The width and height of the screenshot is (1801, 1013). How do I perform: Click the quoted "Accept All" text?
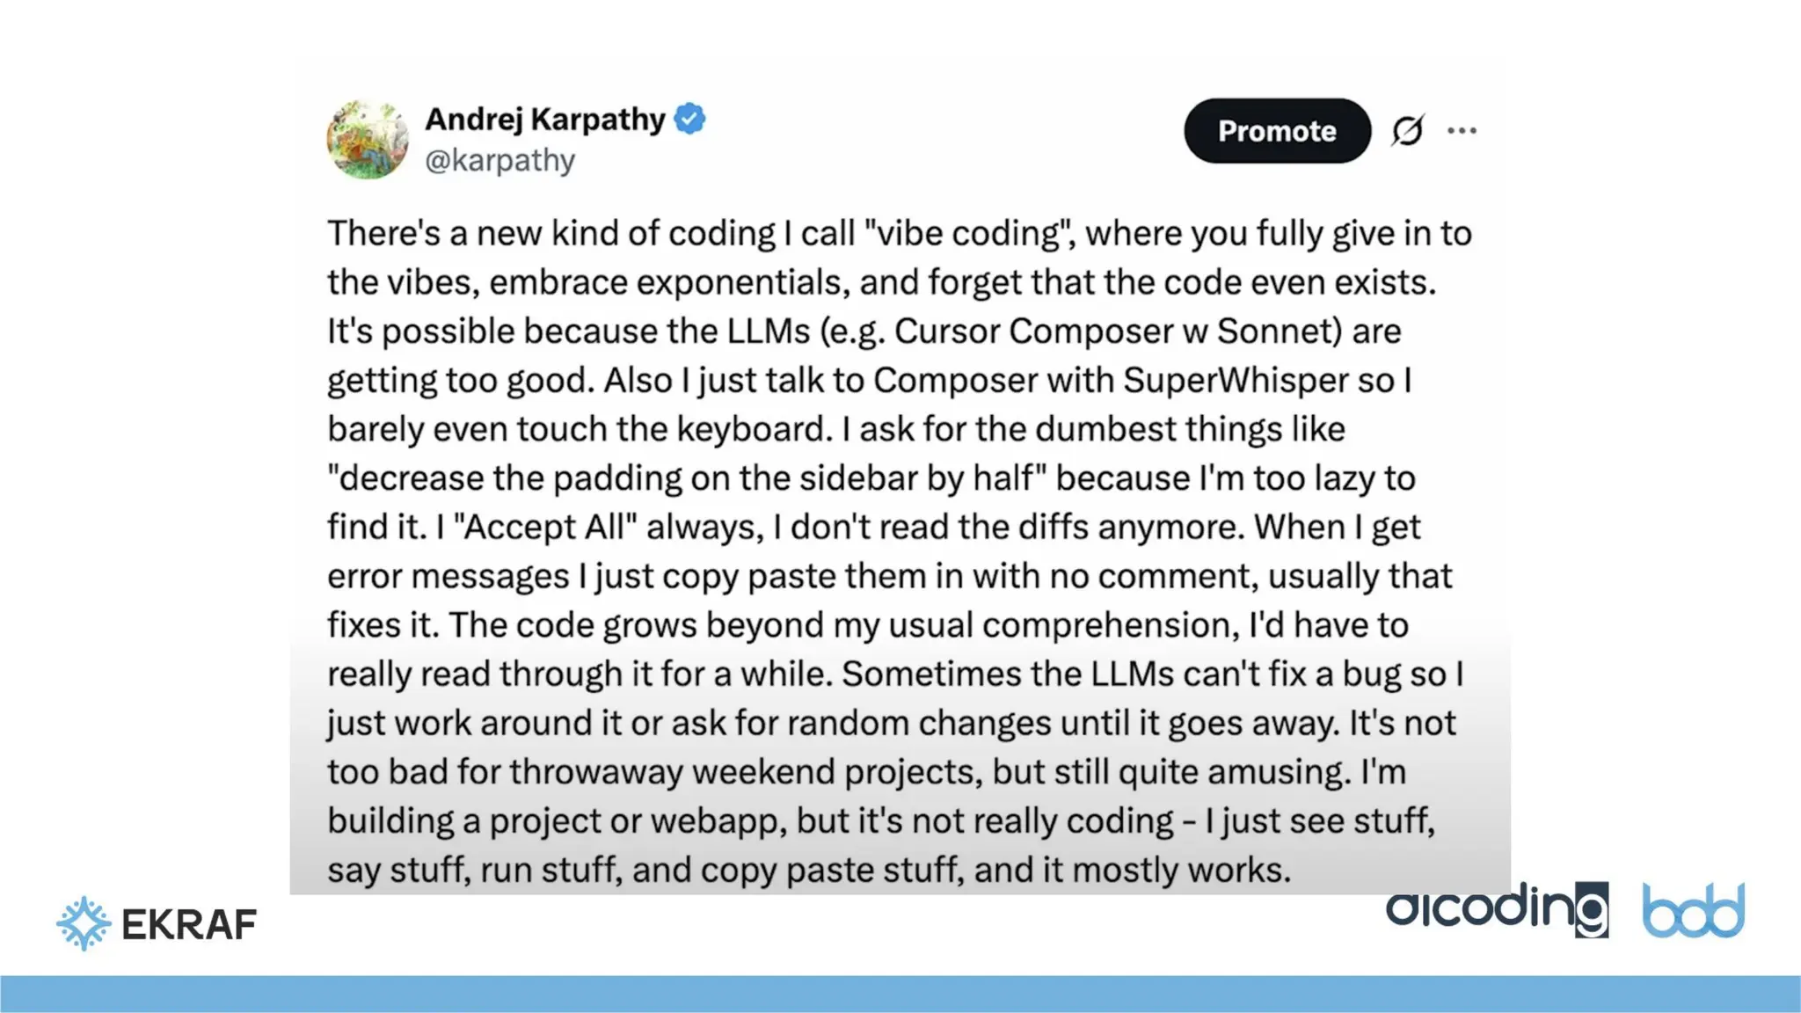tap(544, 528)
